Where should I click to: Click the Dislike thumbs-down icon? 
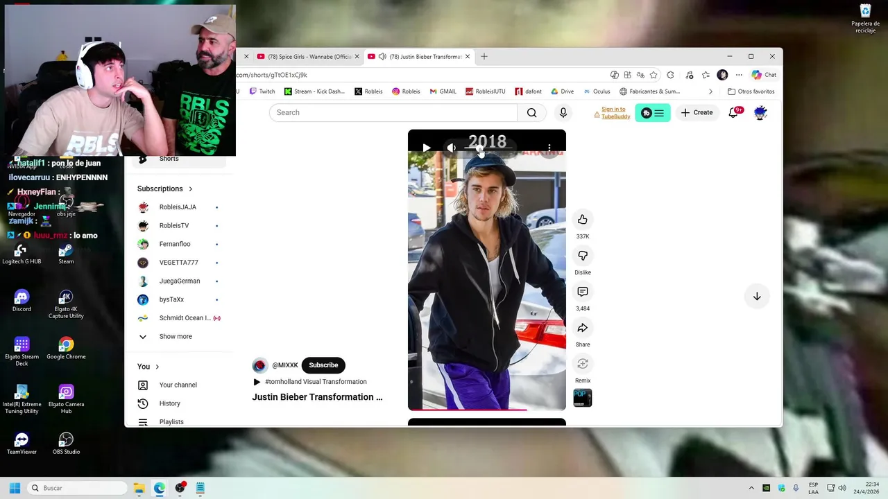click(583, 256)
